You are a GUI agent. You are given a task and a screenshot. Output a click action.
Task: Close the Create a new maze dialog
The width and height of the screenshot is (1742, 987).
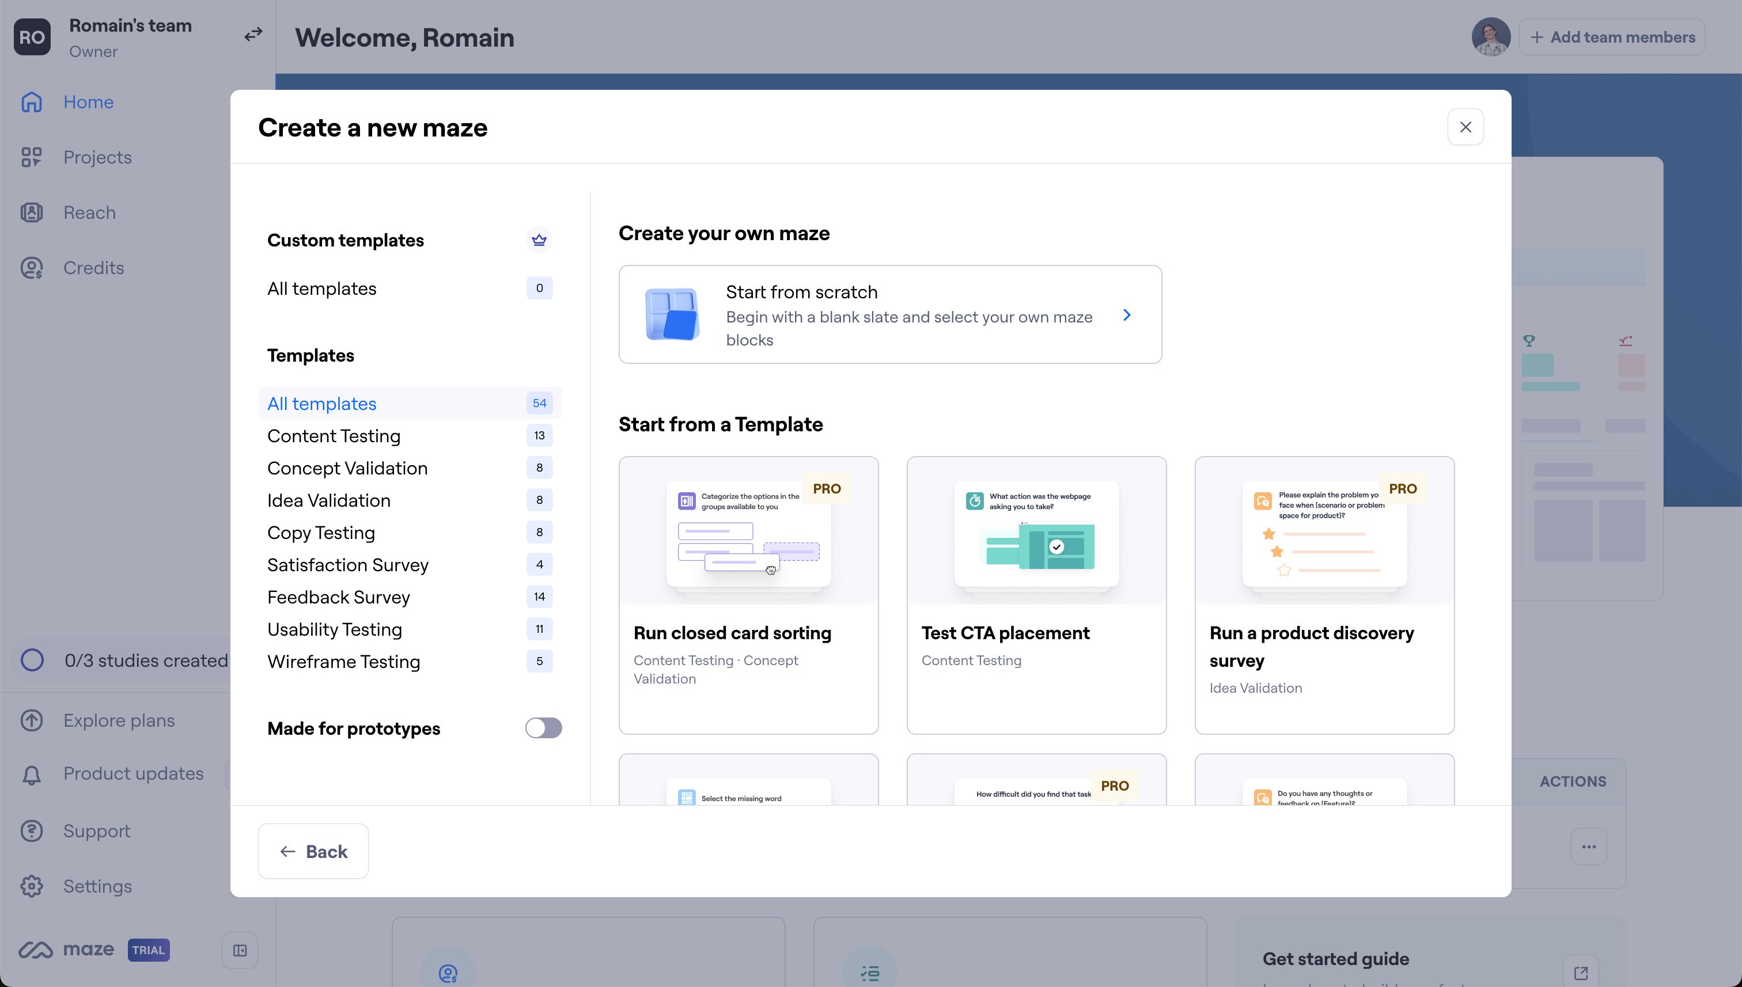pos(1465,127)
